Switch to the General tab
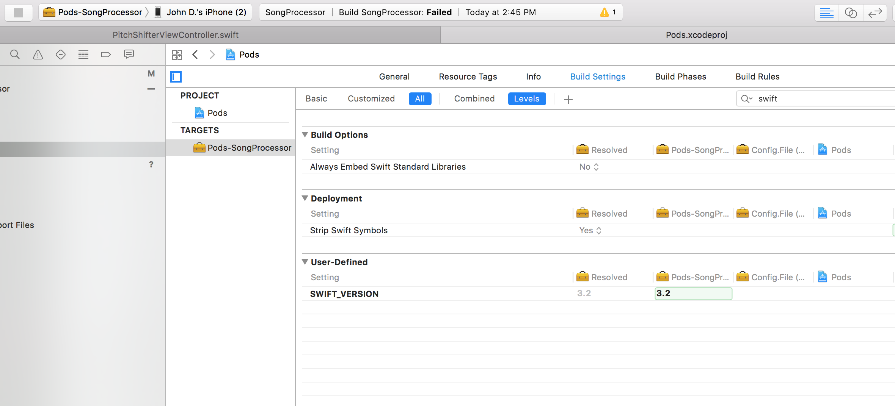Viewport: 895px width, 406px height. [x=394, y=77]
